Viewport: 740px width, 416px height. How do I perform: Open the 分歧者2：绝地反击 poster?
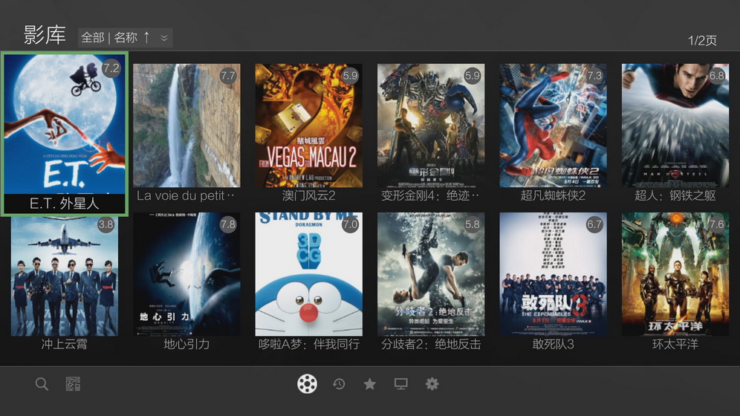pyautogui.click(x=431, y=274)
